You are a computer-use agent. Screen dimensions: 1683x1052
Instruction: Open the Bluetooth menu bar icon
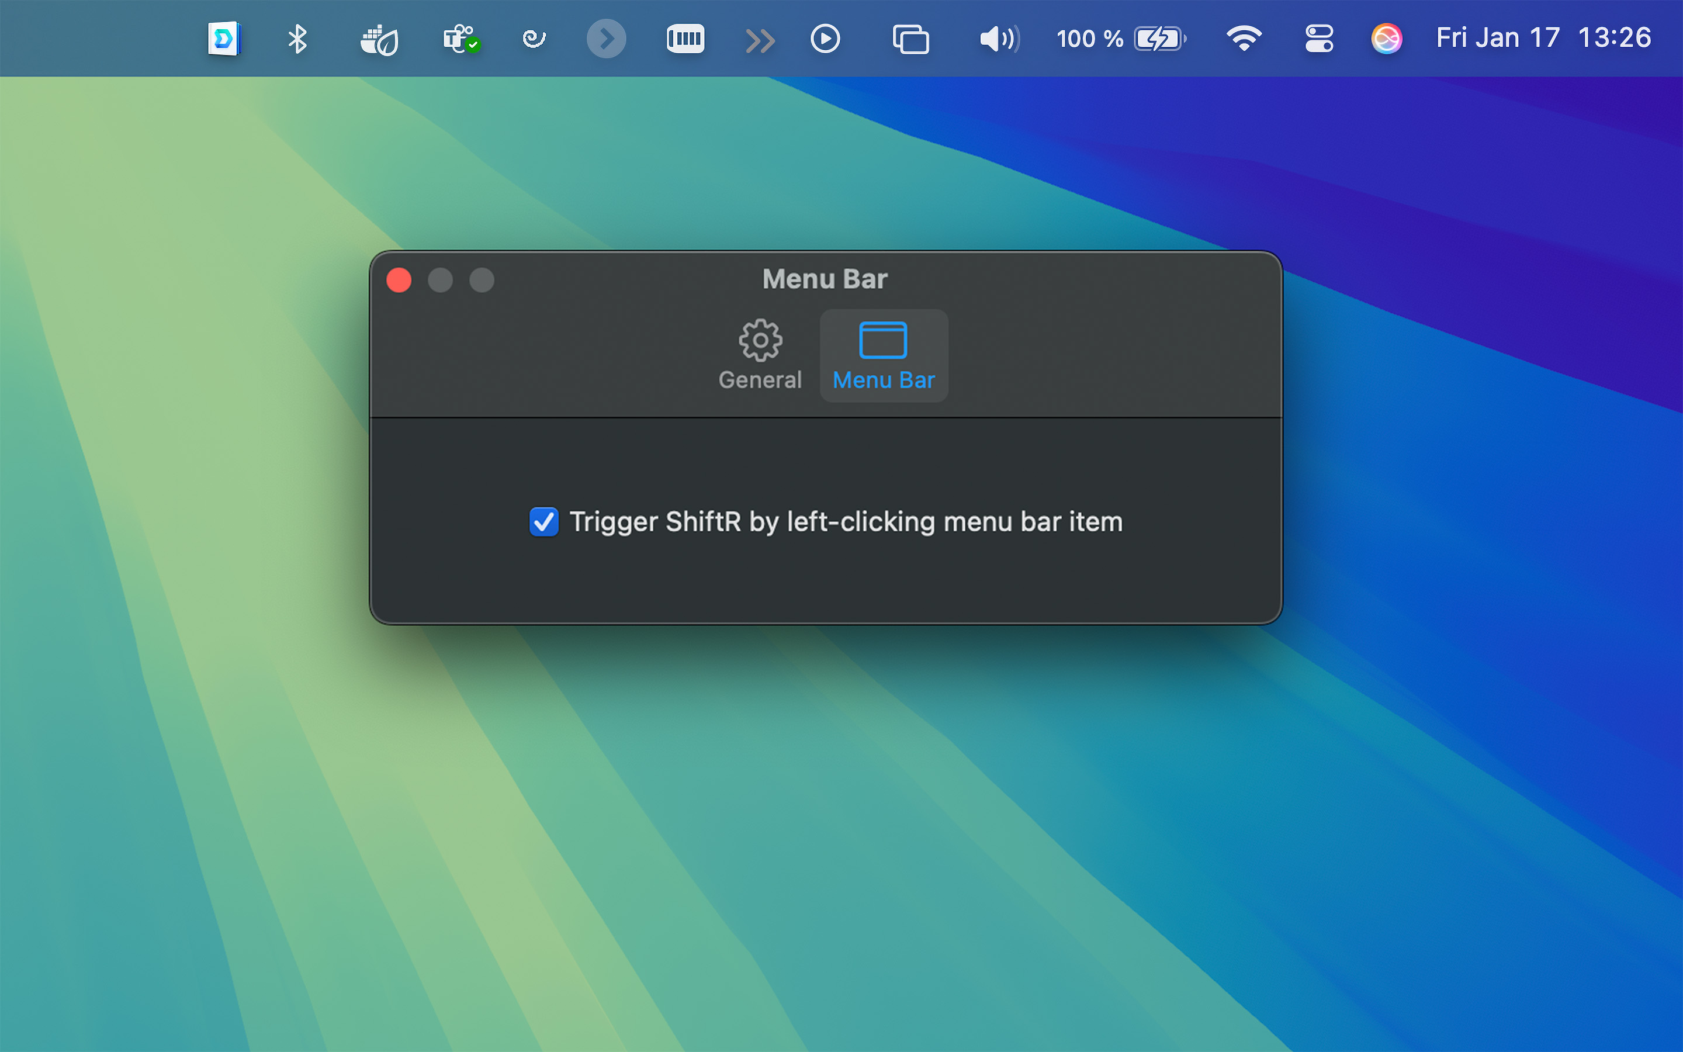[x=297, y=38]
